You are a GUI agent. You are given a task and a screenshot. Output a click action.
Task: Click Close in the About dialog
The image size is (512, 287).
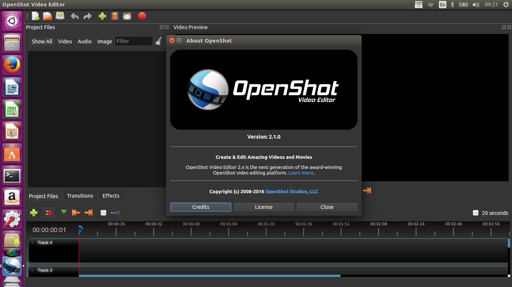pyautogui.click(x=327, y=207)
